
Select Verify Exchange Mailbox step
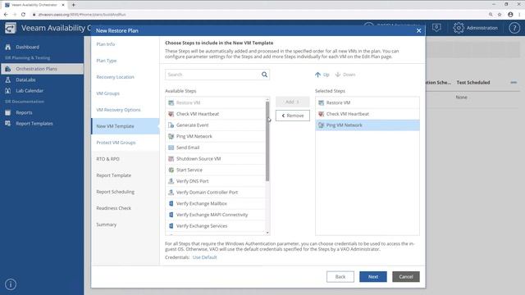coord(215,204)
